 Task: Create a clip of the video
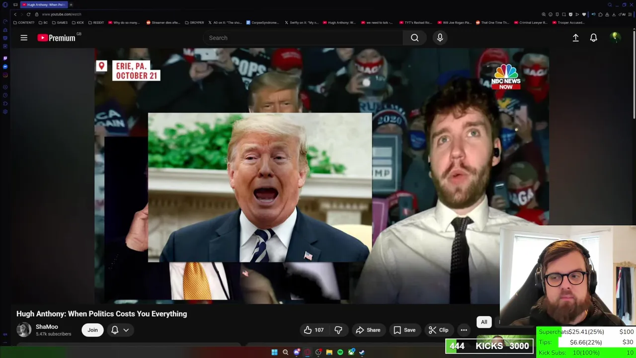pyautogui.click(x=438, y=330)
